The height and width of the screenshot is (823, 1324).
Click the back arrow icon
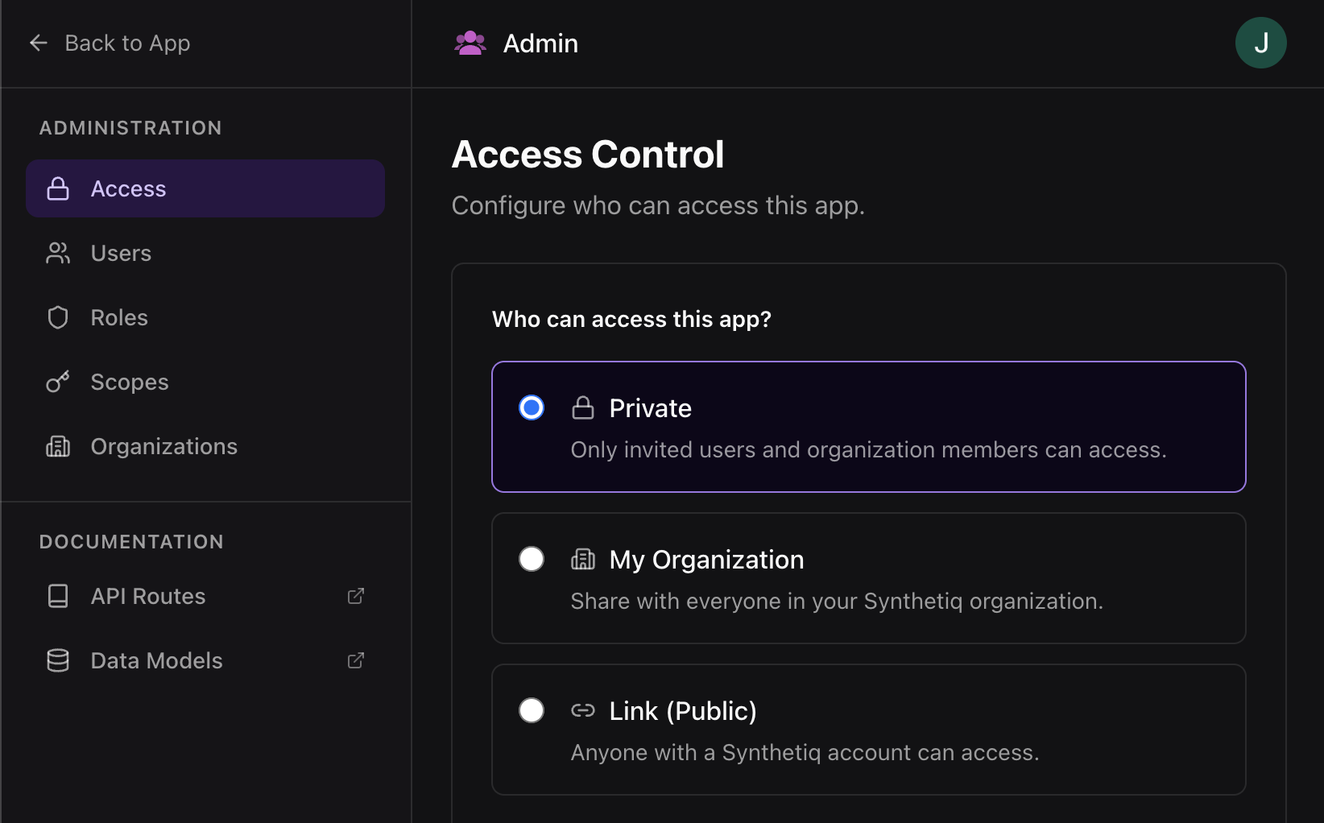(39, 43)
